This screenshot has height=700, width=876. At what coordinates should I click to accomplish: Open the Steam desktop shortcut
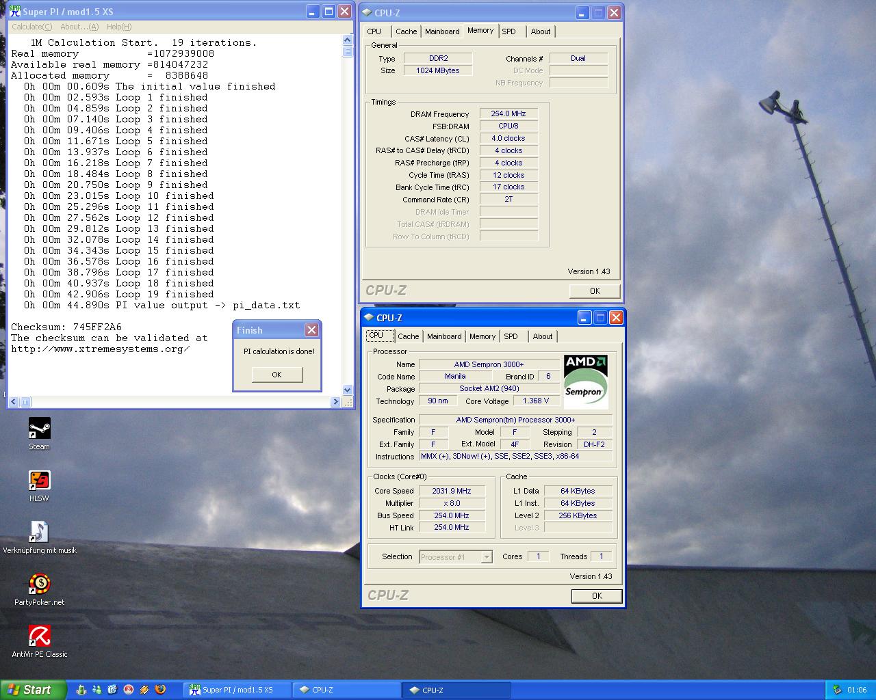(x=39, y=429)
